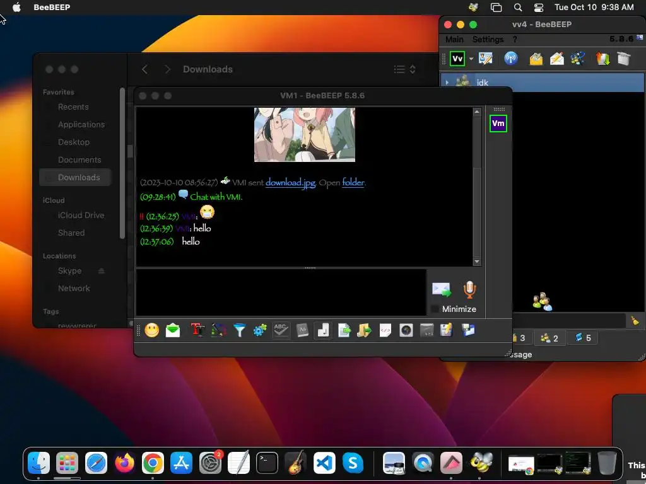Click the chat message input box
646x484 pixels.
pos(281,292)
